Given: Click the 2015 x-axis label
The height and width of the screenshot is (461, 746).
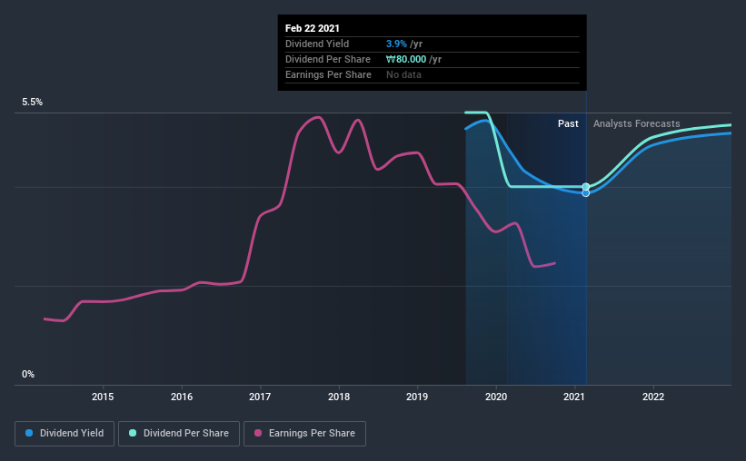Looking at the screenshot, I should (x=103, y=397).
